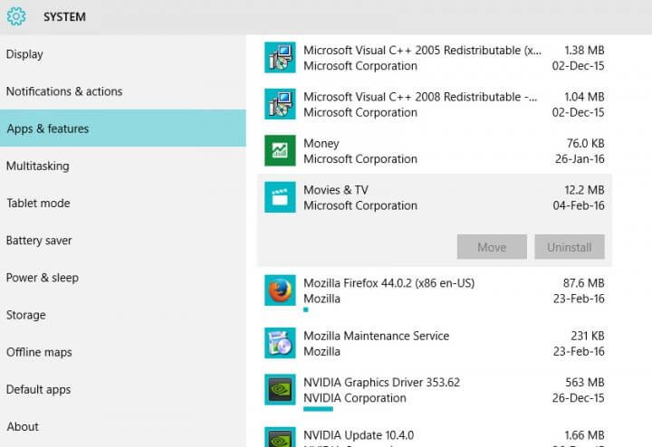Click the Movies & TV app name

pyautogui.click(x=336, y=190)
